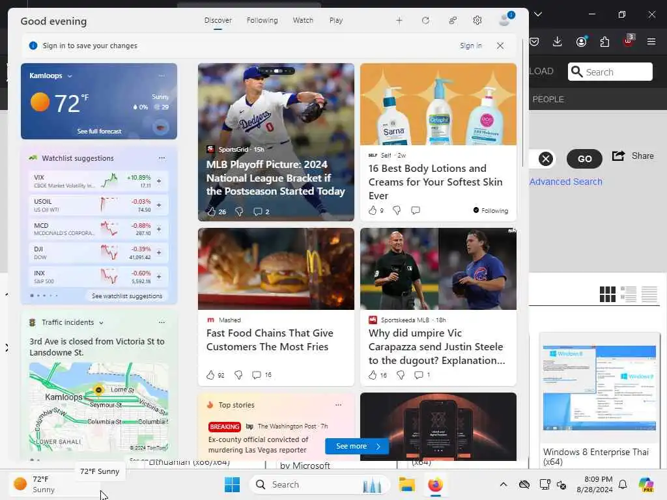
Task: Open weather widget more options
Action: [162, 76]
